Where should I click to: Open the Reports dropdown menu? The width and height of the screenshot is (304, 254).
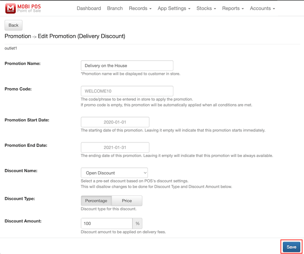(x=233, y=8)
